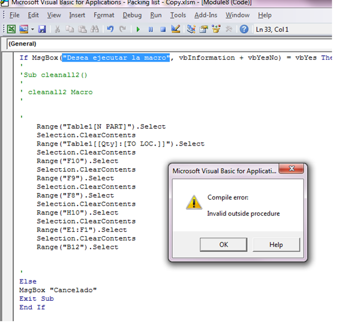Close the Compile error dialog with X
The image size is (360, 326).
[x=292, y=169]
